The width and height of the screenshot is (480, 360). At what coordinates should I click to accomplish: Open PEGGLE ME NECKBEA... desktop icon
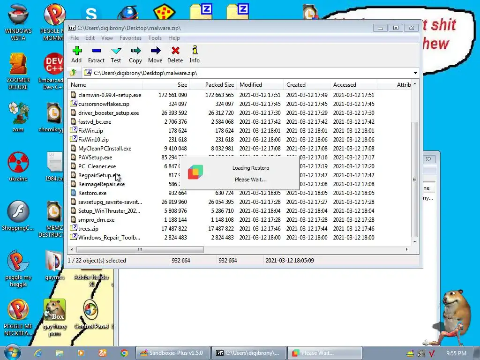18,318
